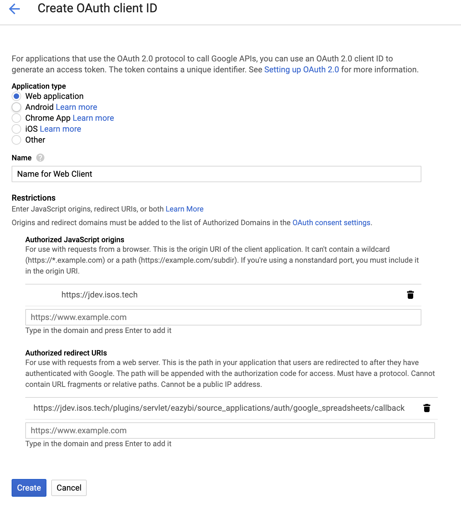Delete the google_spreadsheets callback redirect URI

[x=427, y=408]
